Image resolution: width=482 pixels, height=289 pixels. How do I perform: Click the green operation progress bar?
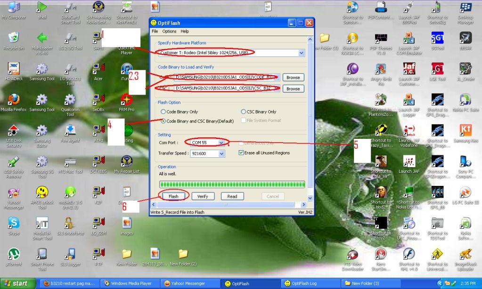click(x=232, y=184)
